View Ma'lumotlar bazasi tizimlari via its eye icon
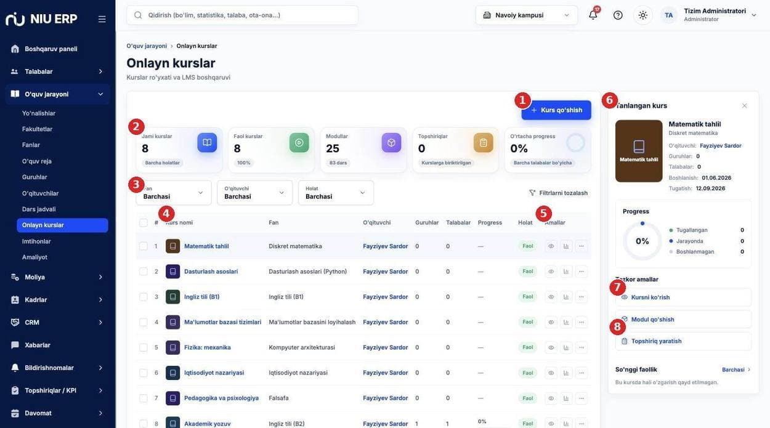 click(x=551, y=322)
